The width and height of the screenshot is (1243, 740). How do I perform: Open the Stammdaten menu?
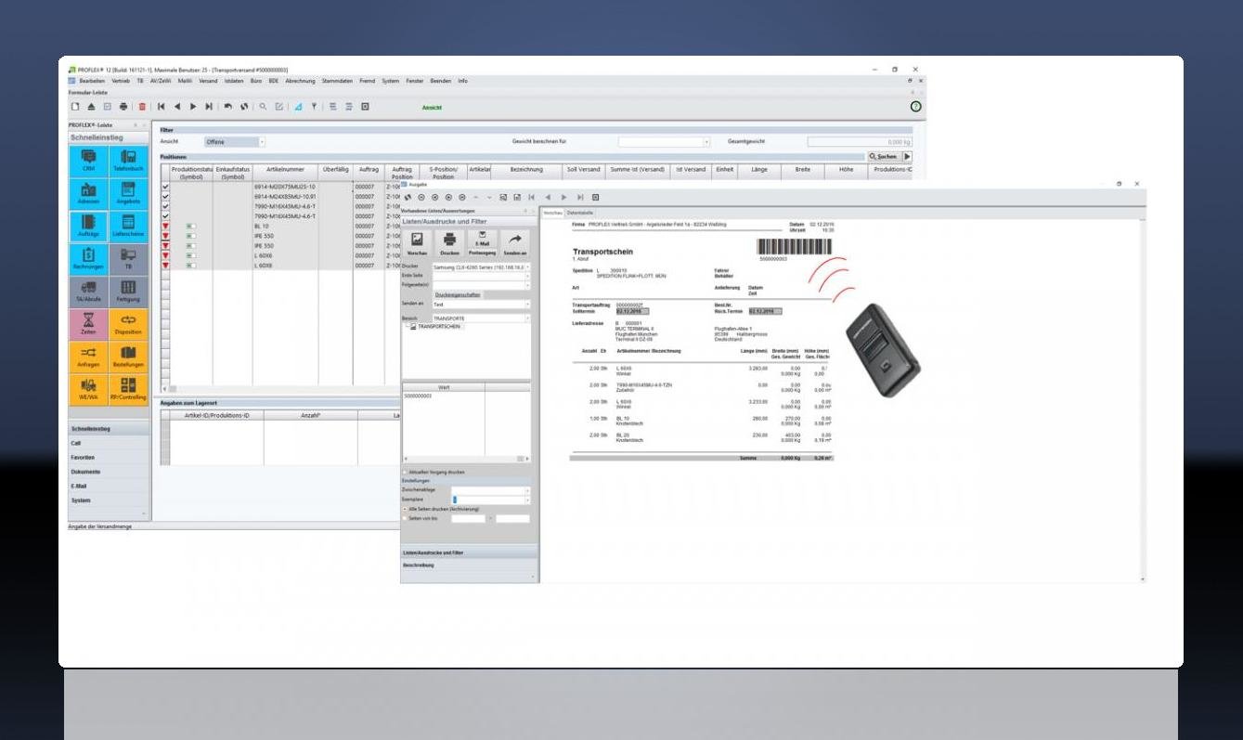(x=338, y=81)
